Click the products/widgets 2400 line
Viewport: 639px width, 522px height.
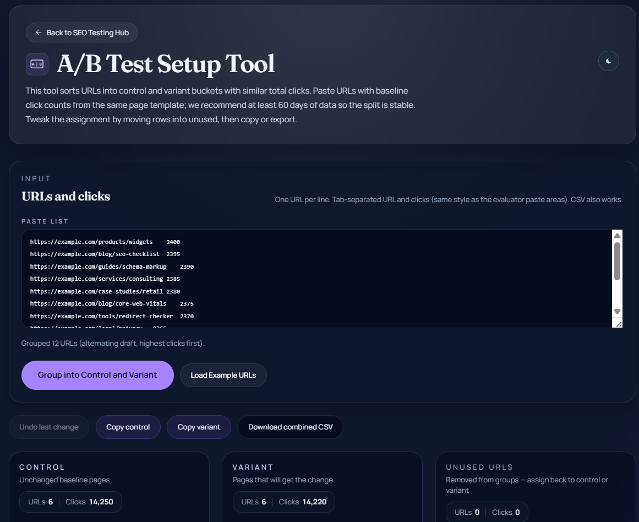pos(105,242)
